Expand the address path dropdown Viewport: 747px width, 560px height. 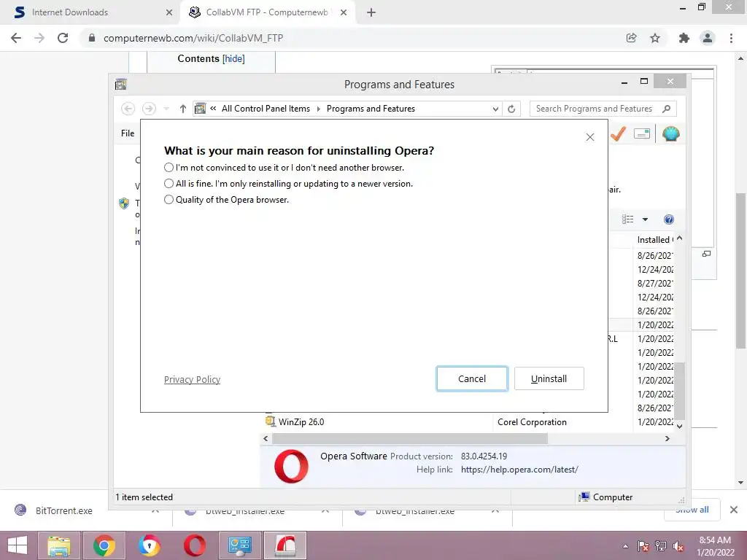coord(495,109)
